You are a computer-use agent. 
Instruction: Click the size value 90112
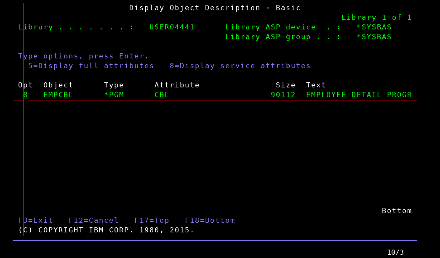(x=283, y=95)
